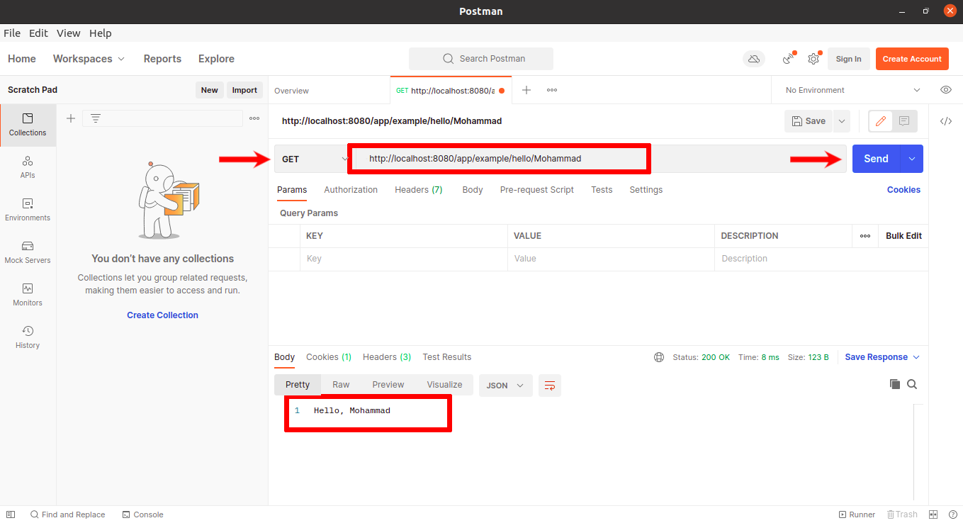The image size is (963, 523).
Task: Open the Environments sidebar section
Action: click(28, 210)
